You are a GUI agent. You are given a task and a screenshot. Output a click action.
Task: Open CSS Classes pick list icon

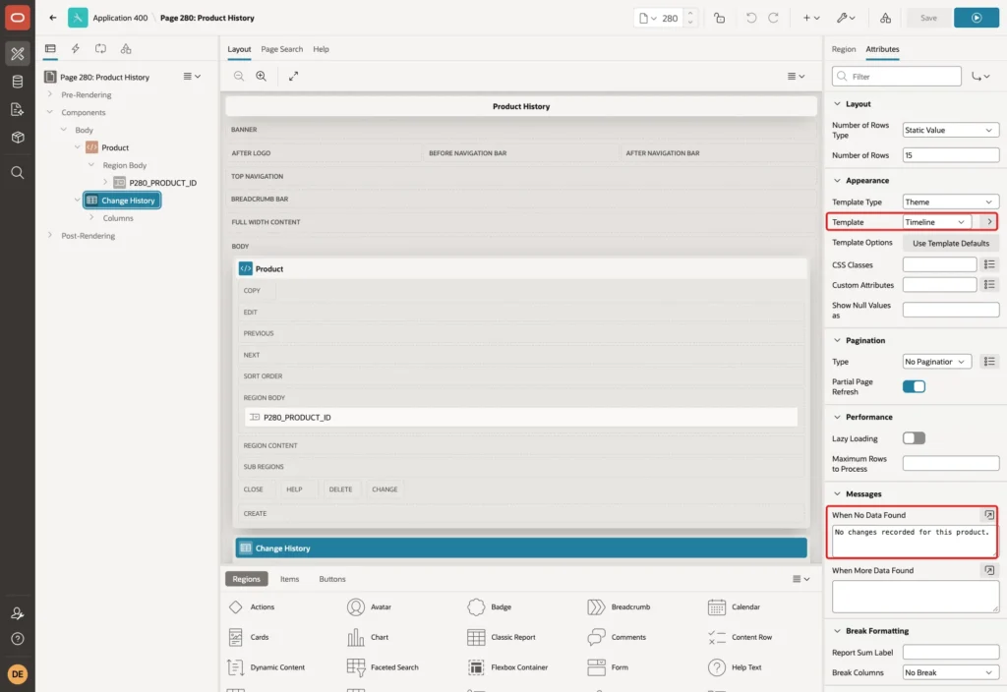pos(989,264)
